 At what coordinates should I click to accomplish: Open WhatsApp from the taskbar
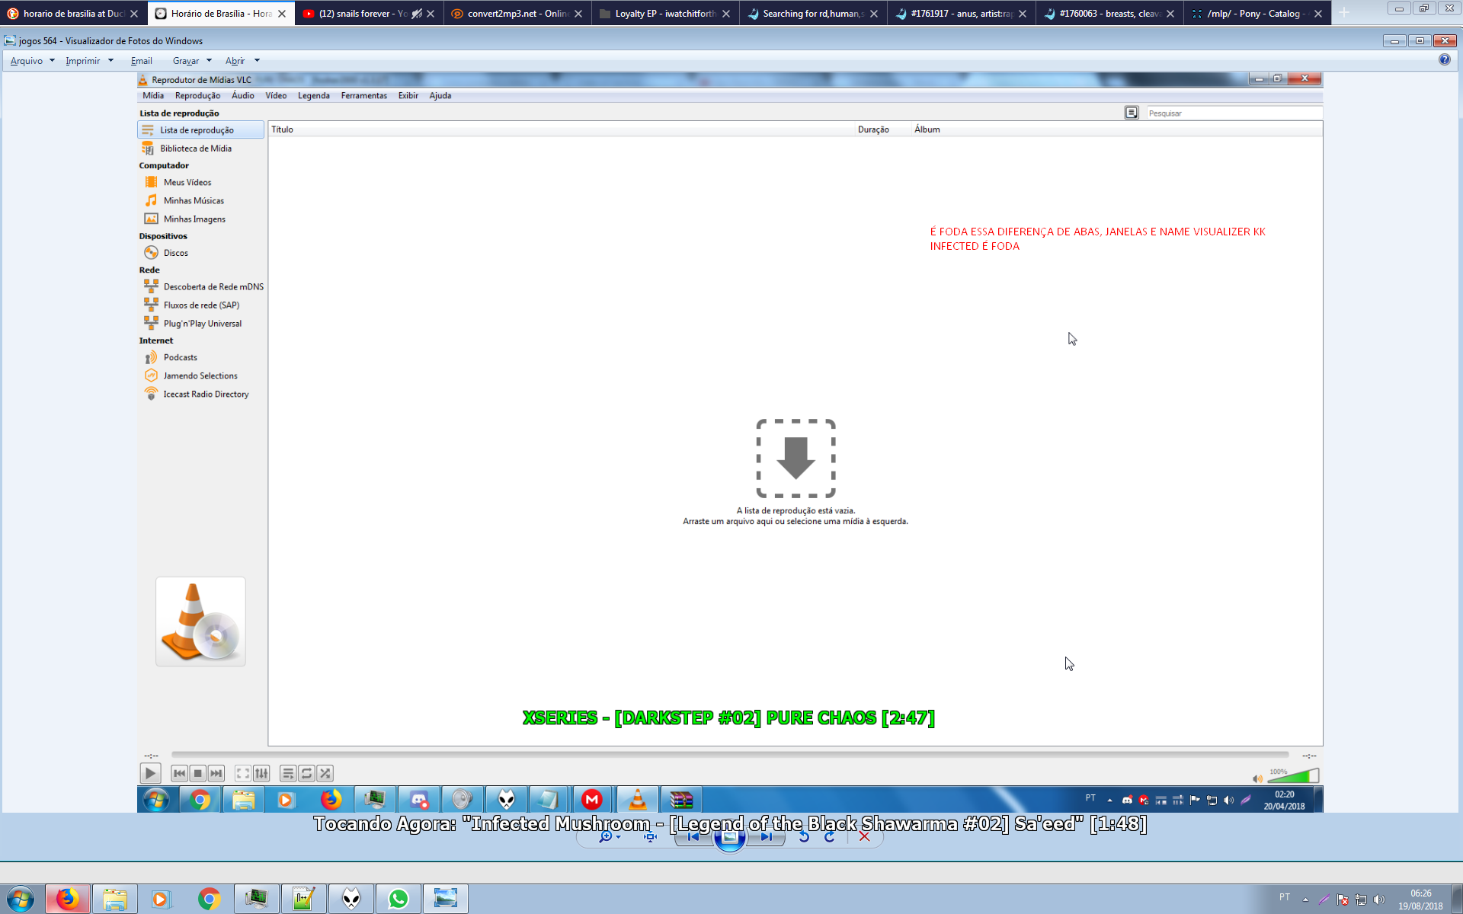pos(398,900)
